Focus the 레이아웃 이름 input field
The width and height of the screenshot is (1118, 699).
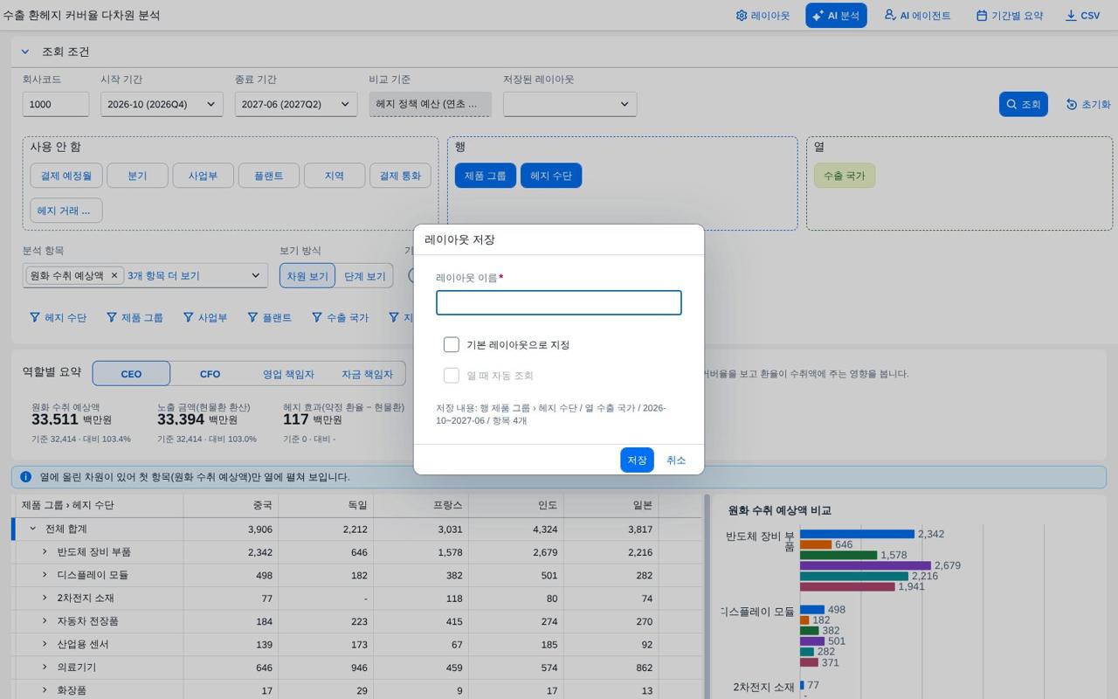click(x=559, y=303)
